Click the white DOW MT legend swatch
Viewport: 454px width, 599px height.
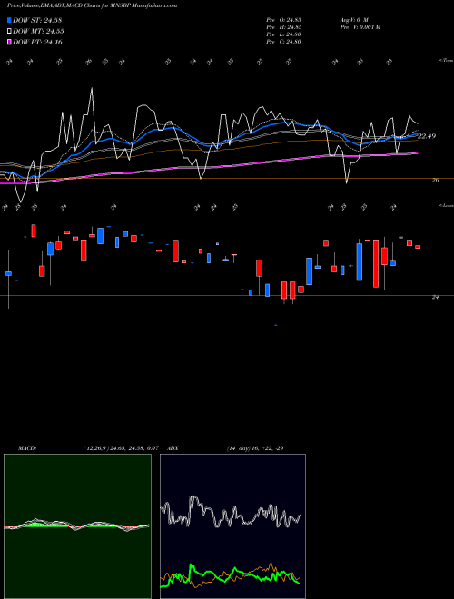pos(9,32)
